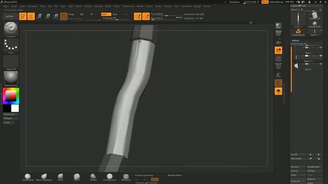Click the All Low button
This screenshot has height=184, width=328.
tap(298, 171)
